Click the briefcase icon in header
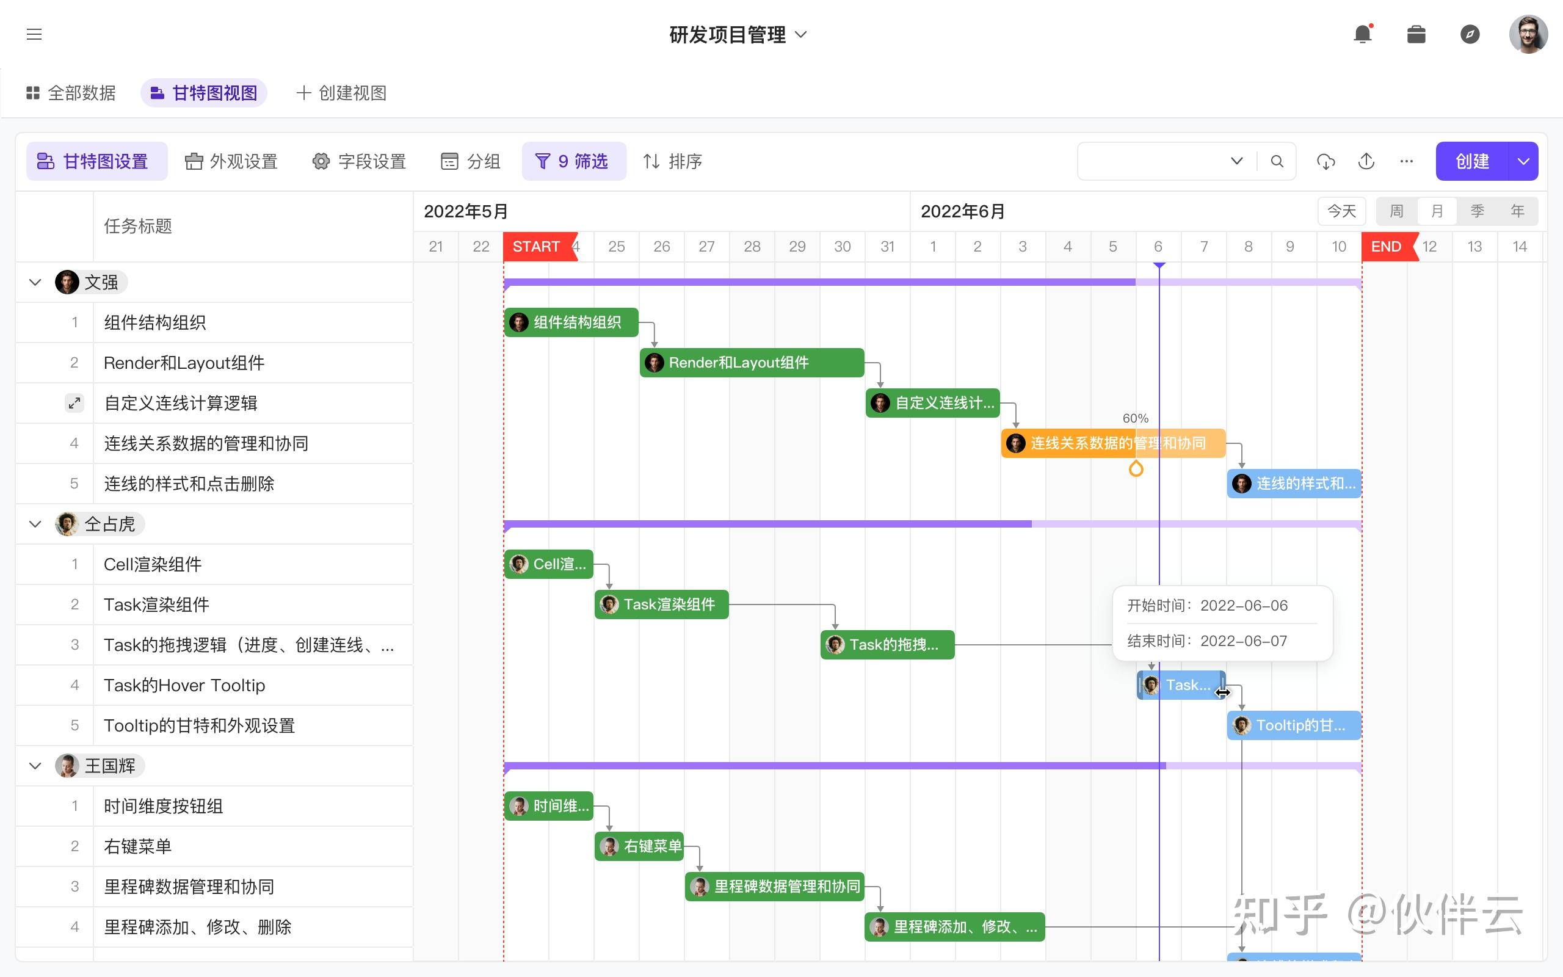Image resolution: width=1563 pixels, height=977 pixels. 1416,34
